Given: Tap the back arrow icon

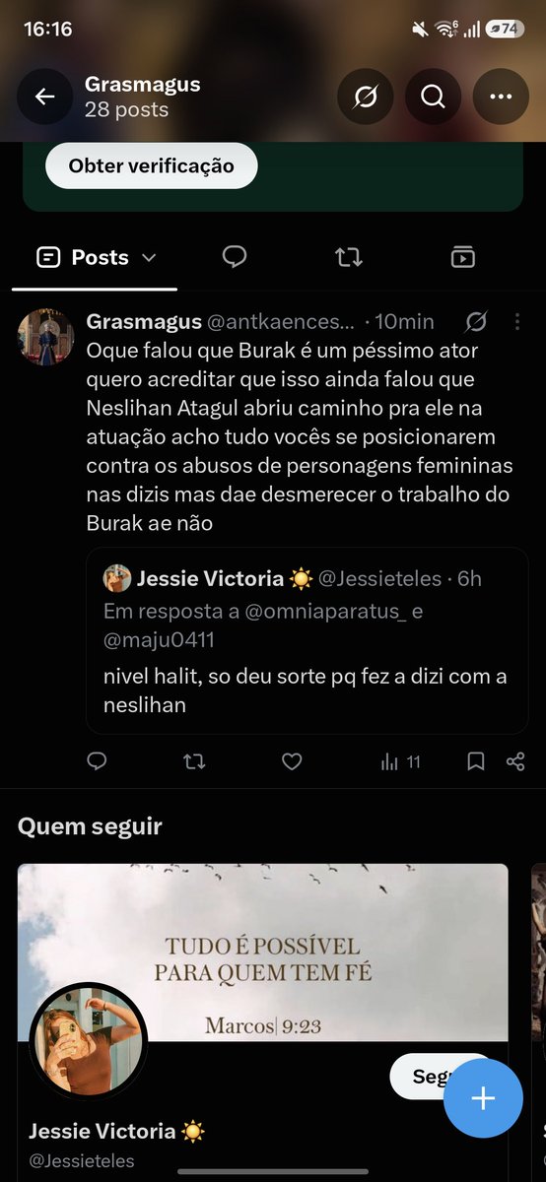Looking at the screenshot, I should click(x=45, y=97).
